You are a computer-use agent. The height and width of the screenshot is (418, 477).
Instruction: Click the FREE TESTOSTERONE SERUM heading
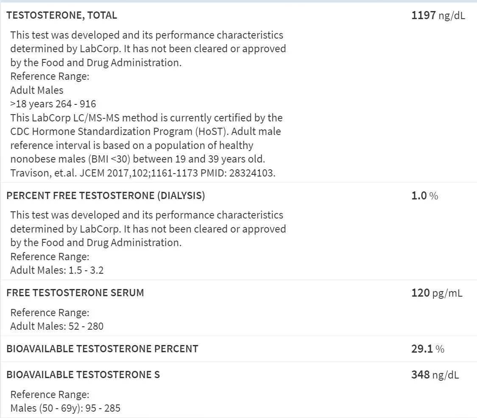point(75,292)
